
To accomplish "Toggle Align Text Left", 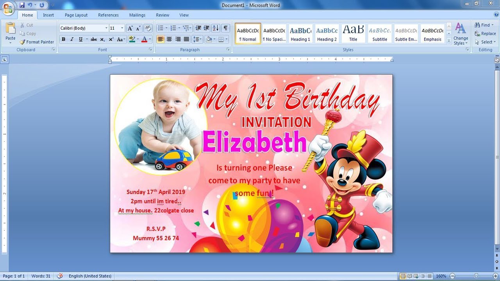I will (161, 39).
